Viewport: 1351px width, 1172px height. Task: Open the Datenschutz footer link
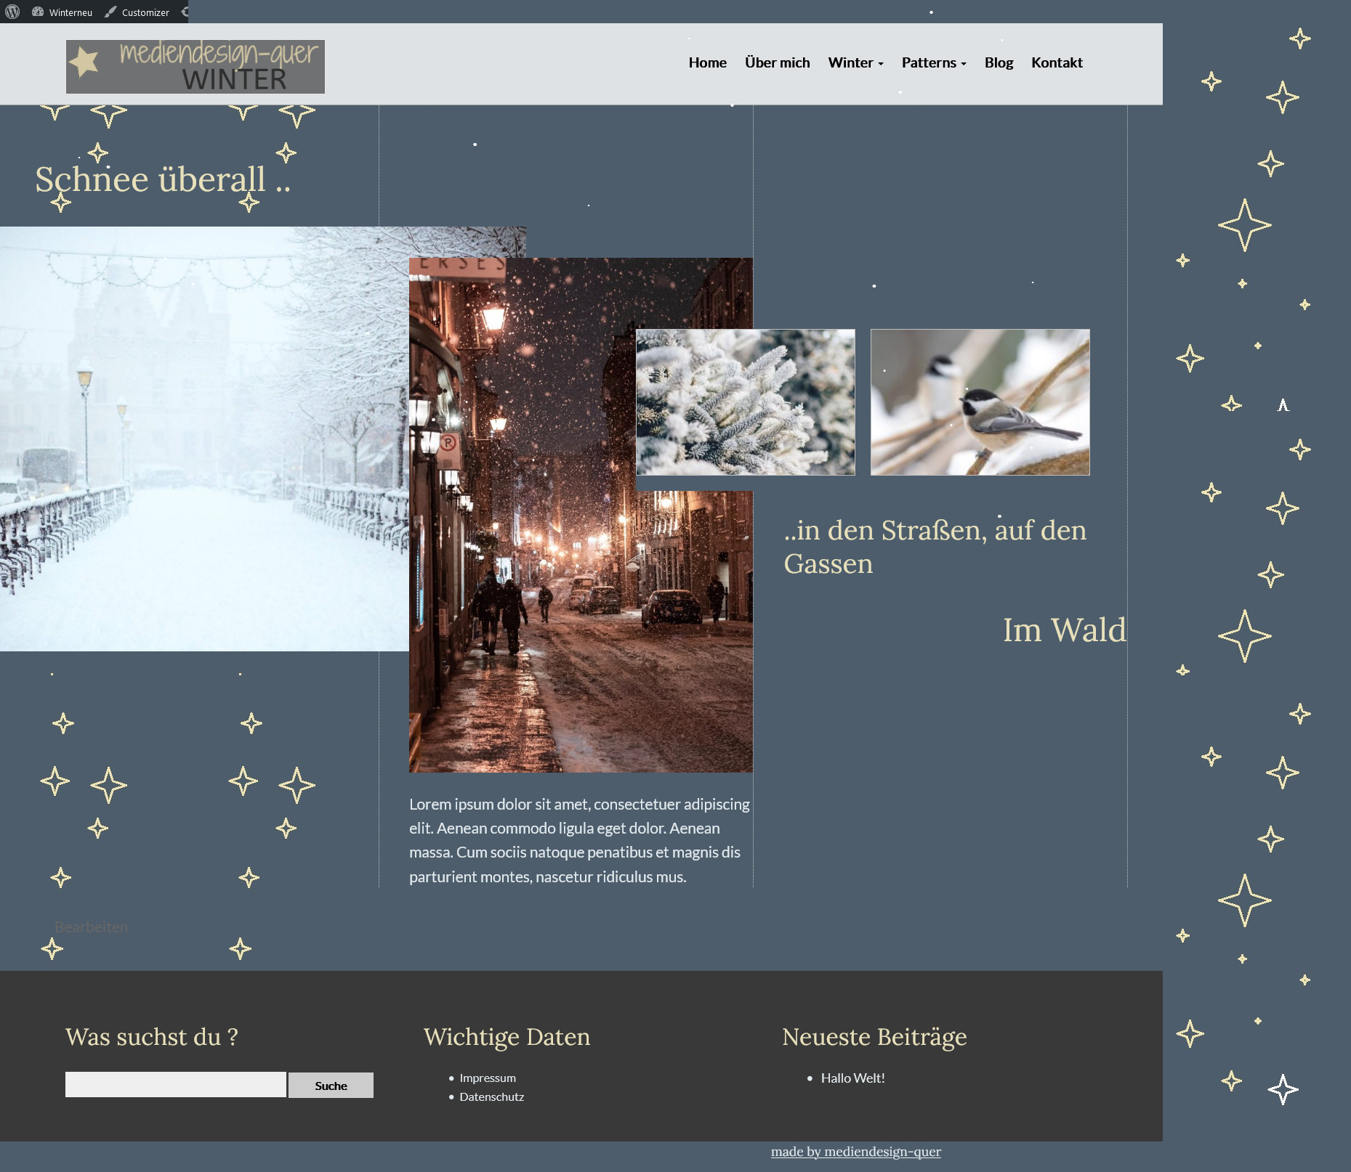click(491, 1096)
